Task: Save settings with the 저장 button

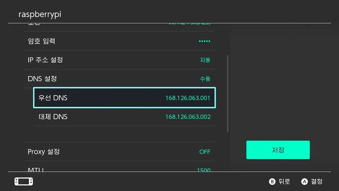Action: [278, 150]
